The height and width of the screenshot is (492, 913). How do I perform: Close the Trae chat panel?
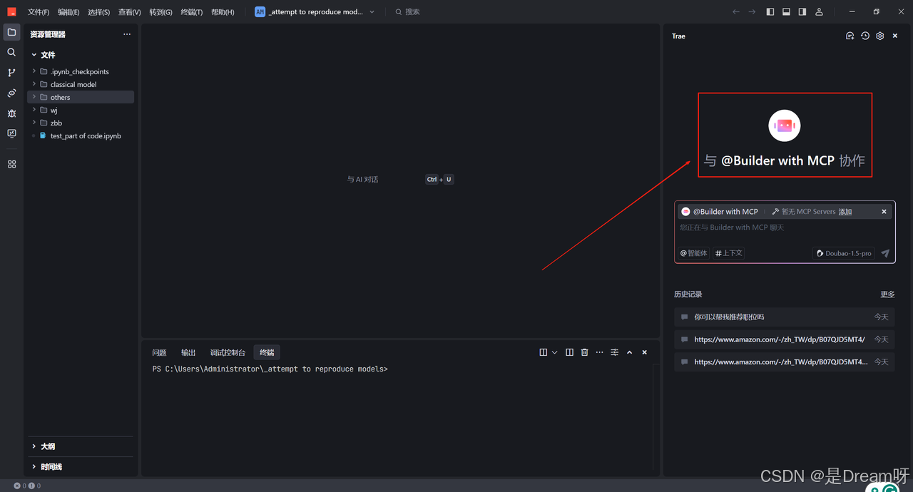point(895,36)
